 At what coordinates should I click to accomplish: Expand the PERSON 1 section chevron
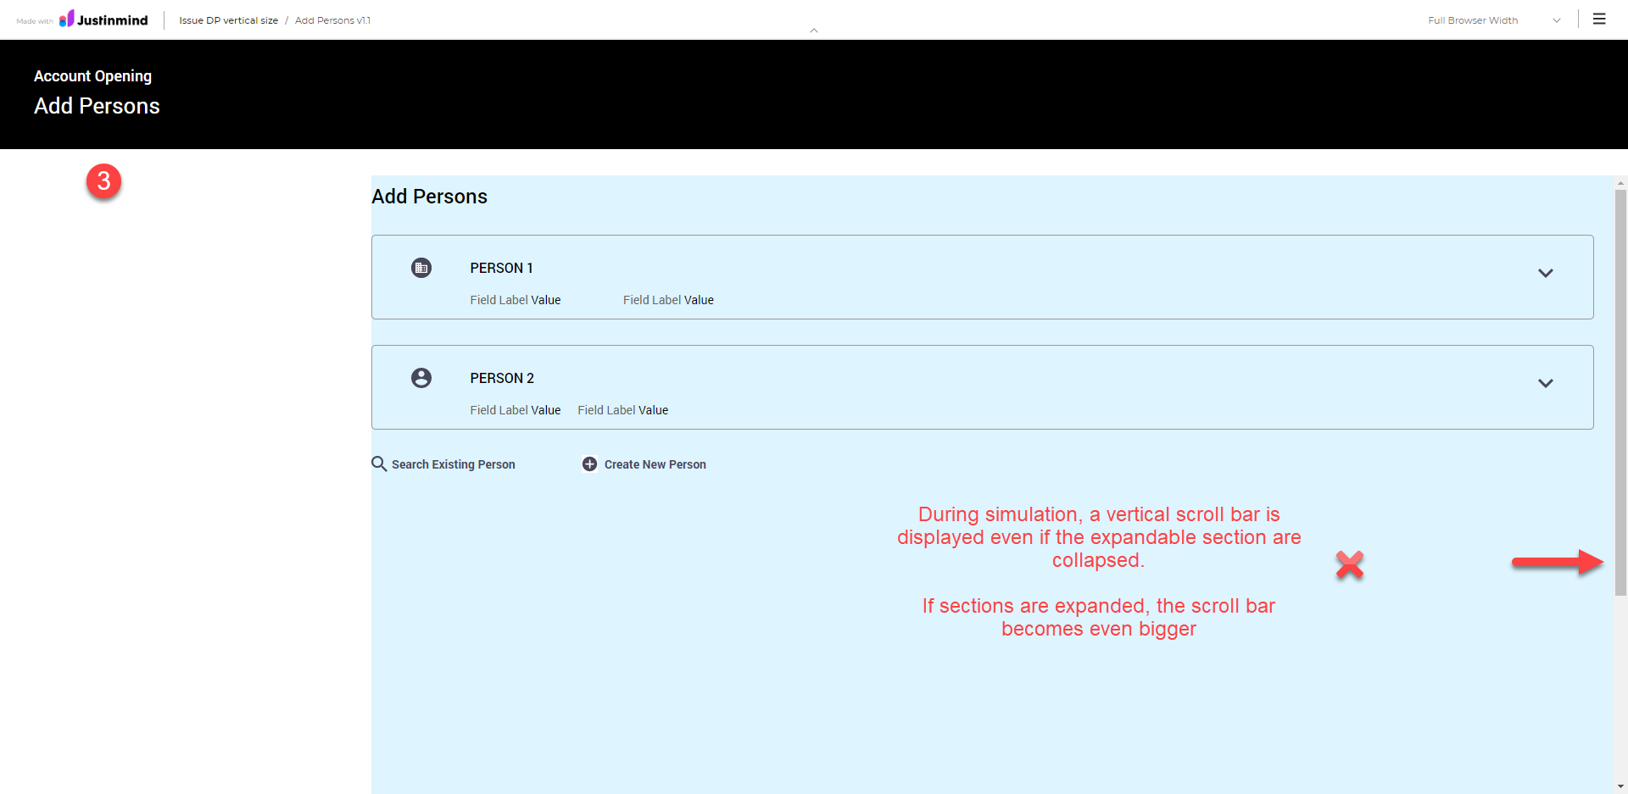[1545, 273]
